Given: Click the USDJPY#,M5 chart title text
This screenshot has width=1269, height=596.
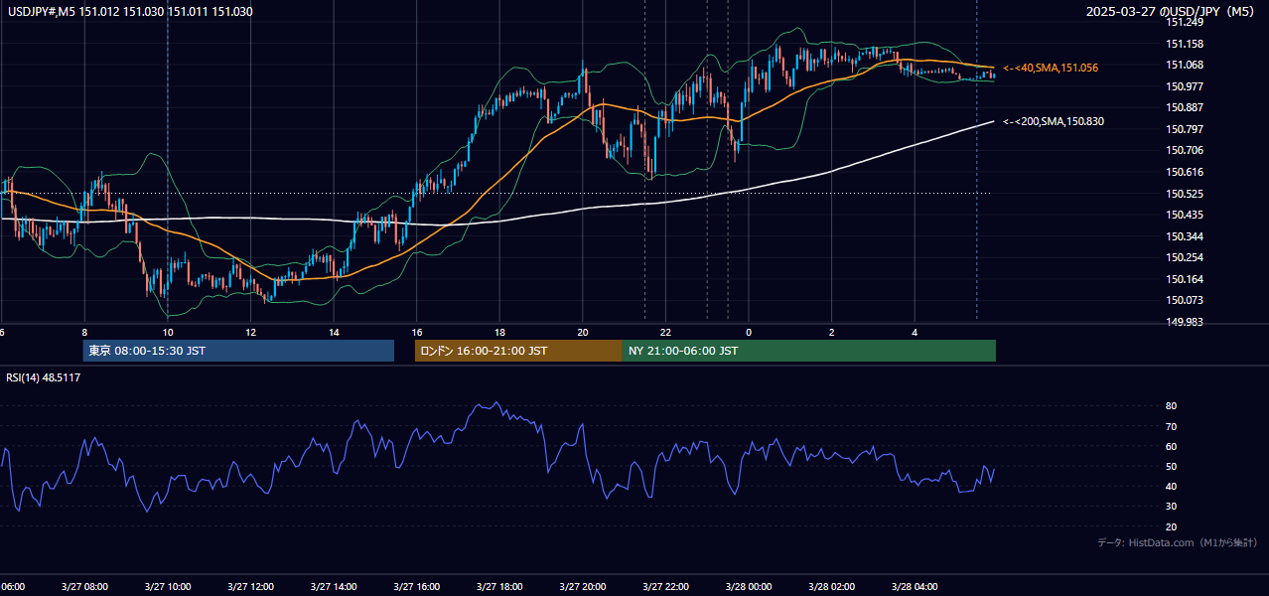Looking at the screenshot, I should 130,12.
